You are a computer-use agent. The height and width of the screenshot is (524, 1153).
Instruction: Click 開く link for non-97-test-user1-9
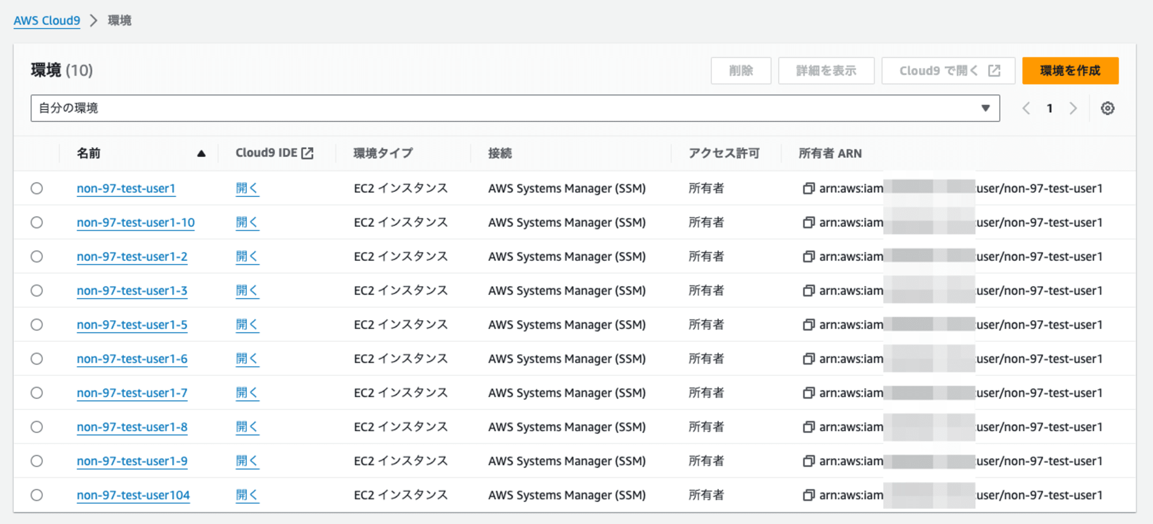tap(247, 461)
